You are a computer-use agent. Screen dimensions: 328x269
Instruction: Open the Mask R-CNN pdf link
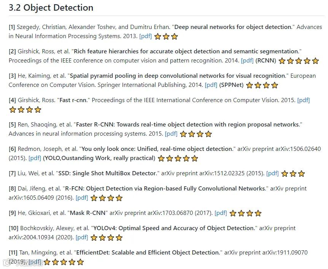coord(221,213)
